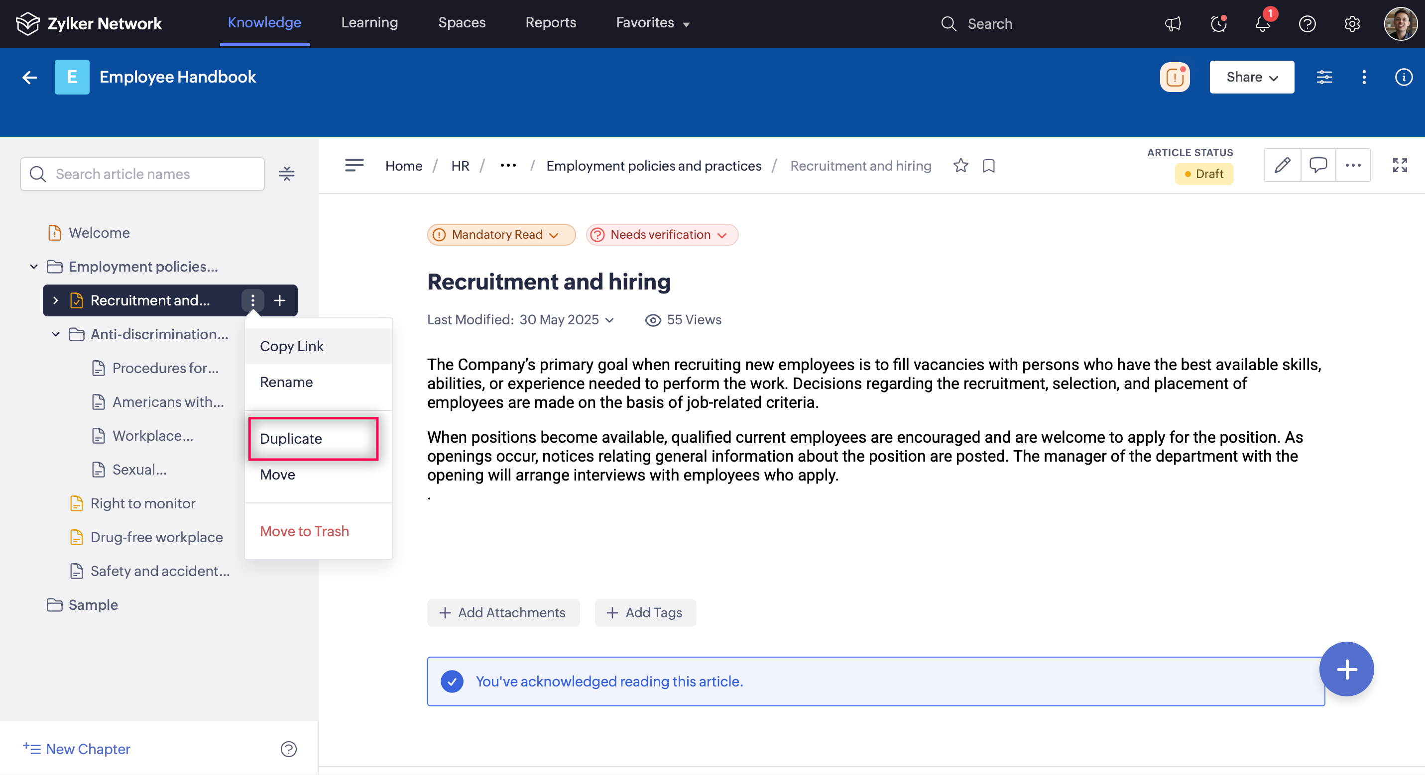Click the pencil edit article icon
This screenshot has height=775, width=1425.
1282,165
